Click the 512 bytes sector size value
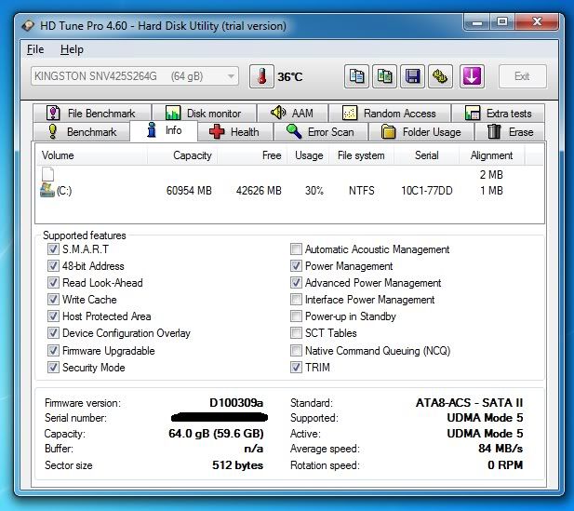Screen dimensions: 574x511 click(x=237, y=465)
